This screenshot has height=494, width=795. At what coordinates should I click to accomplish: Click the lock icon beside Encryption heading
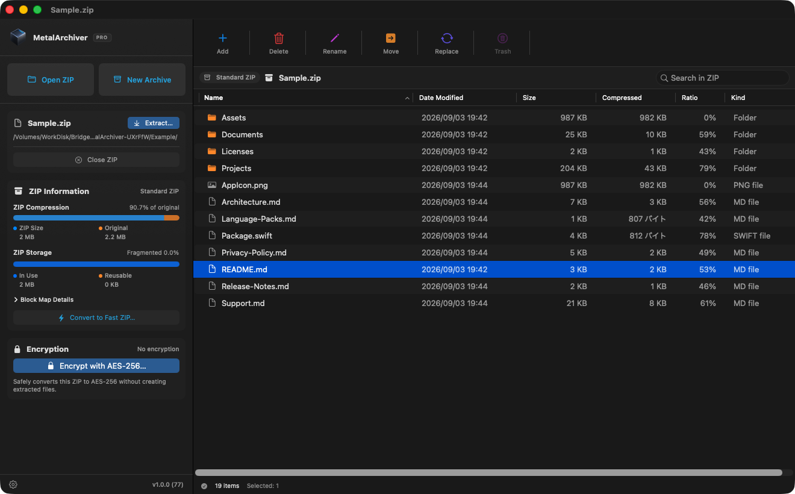pyautogui.click(x=17, y=349)
